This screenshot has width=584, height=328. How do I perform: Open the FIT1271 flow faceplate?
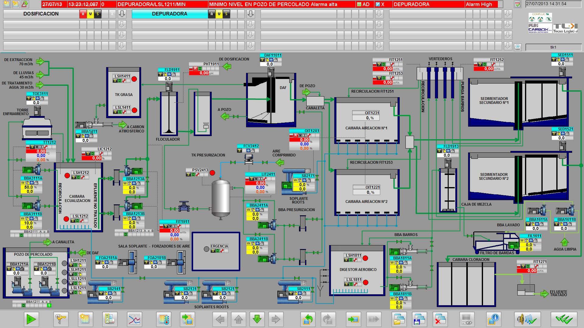click(532, 266)
